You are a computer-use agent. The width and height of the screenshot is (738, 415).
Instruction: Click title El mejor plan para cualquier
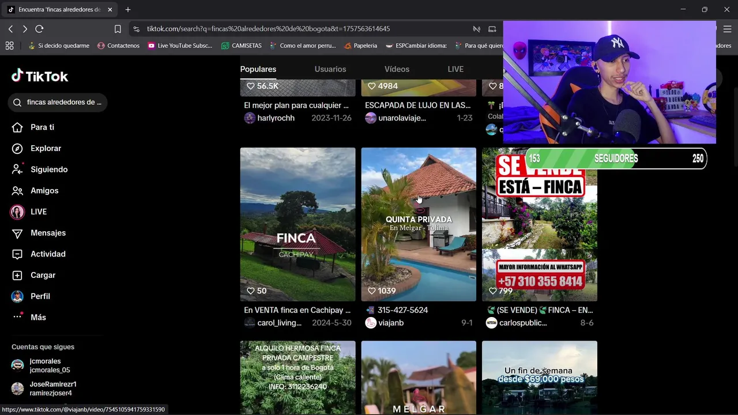click(296, 105)
